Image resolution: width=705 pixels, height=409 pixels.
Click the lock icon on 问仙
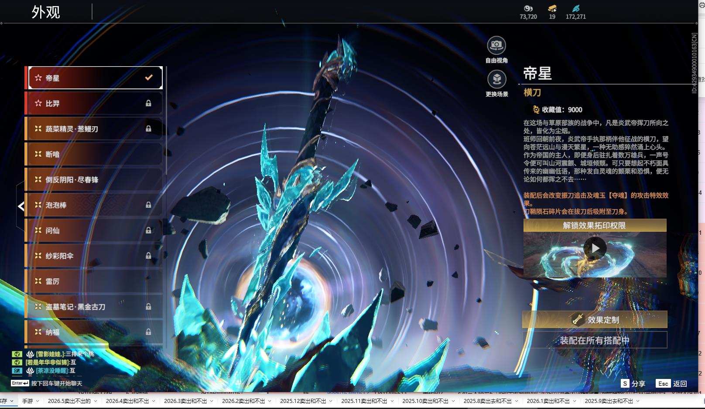tap(148, 230)
